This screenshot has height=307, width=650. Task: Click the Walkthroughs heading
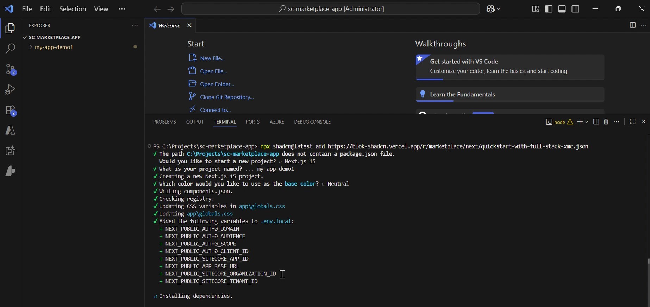(x=440, y=44)
